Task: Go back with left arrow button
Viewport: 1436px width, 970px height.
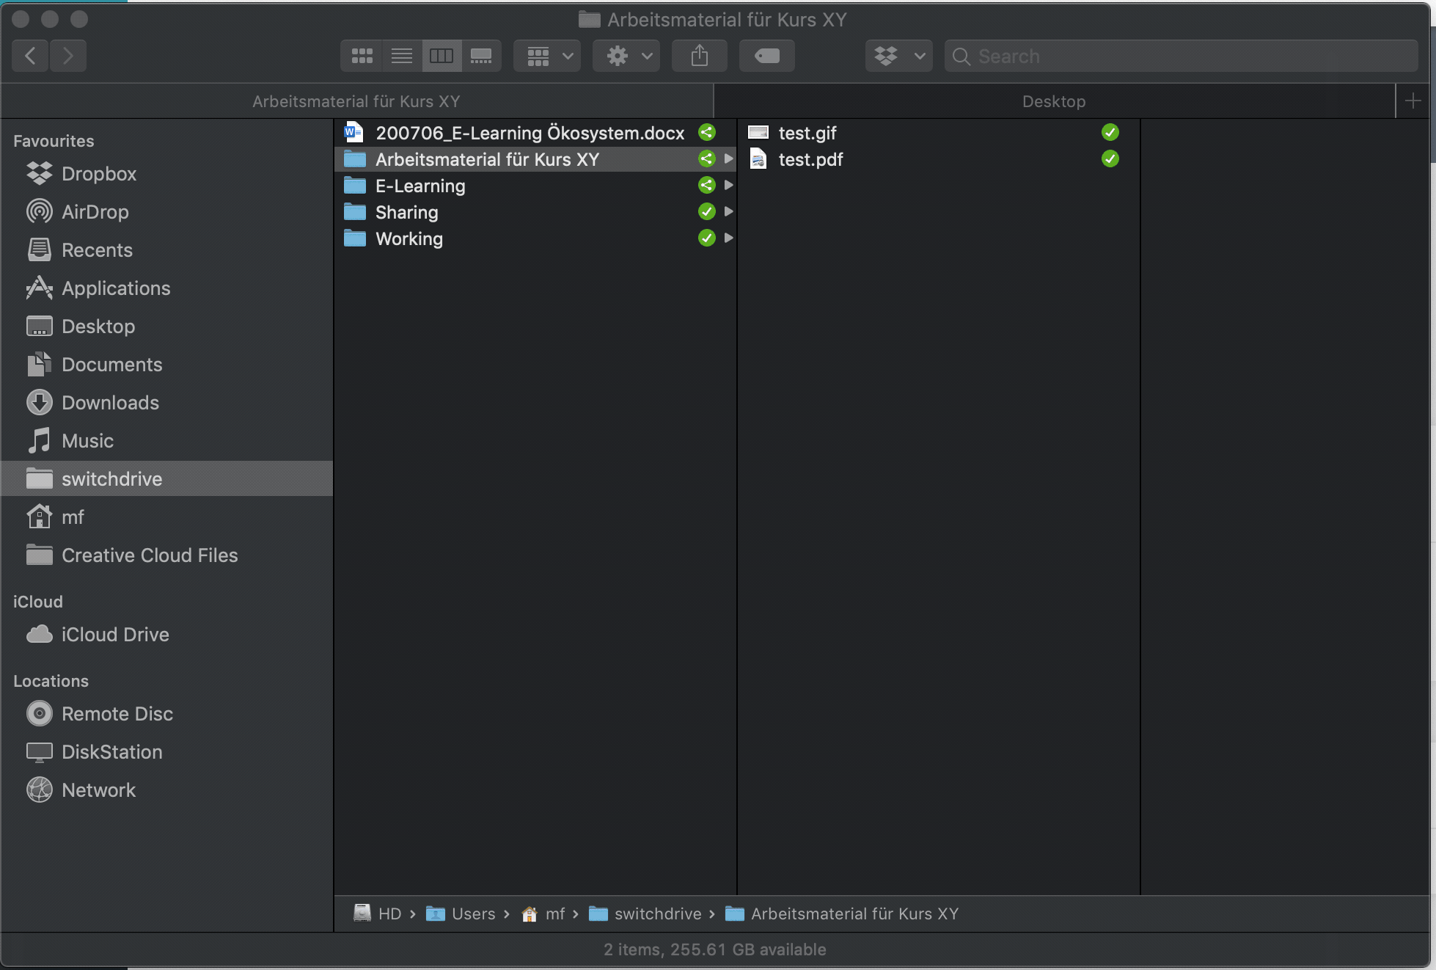Action: [x=30, y=56]
